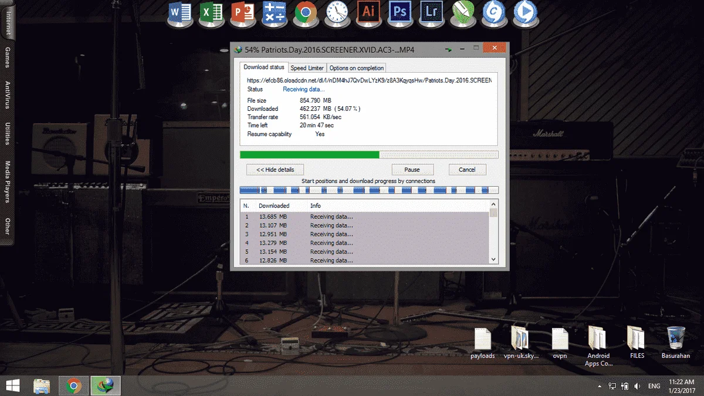This screenshot has width=704, height=396.
Task: Open the Basurahan recycle bin
Action: [676, 343]
